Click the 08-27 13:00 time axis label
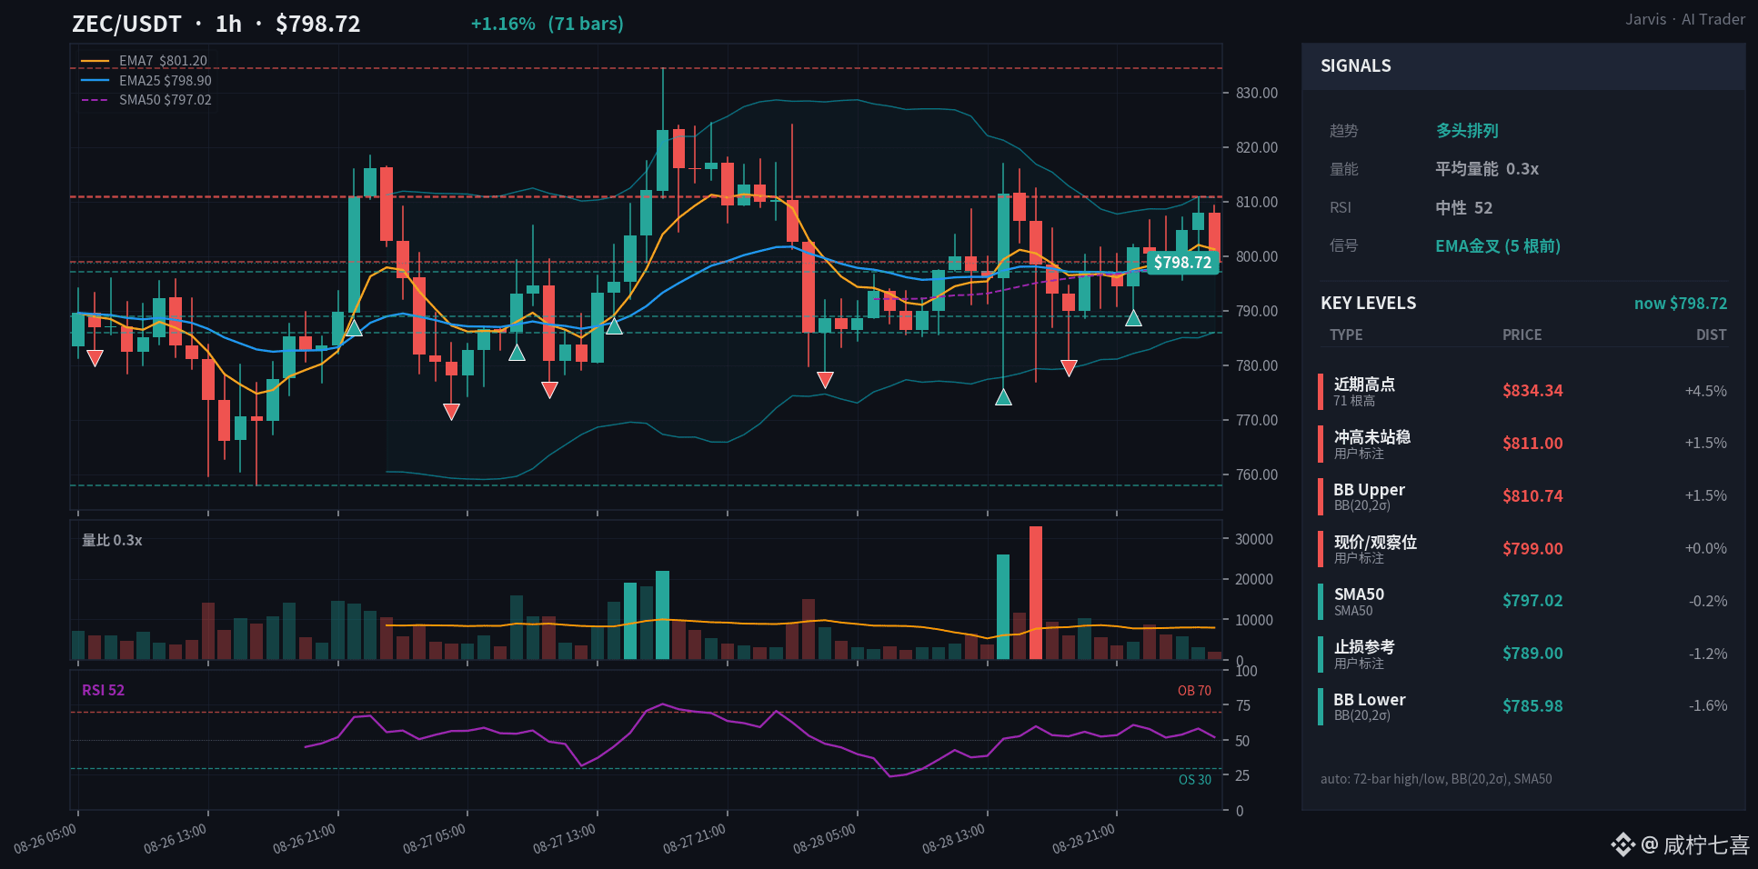The height and width of the screenshot is (869, 1758). pos(565,839)
